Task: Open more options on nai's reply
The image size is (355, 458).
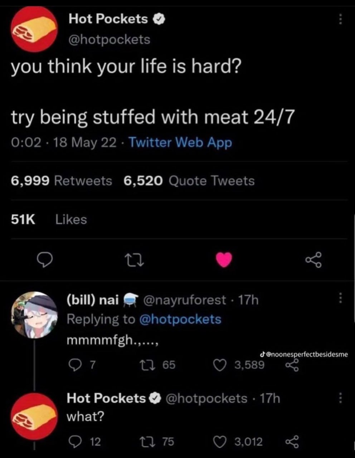Action: coord(340,297)
